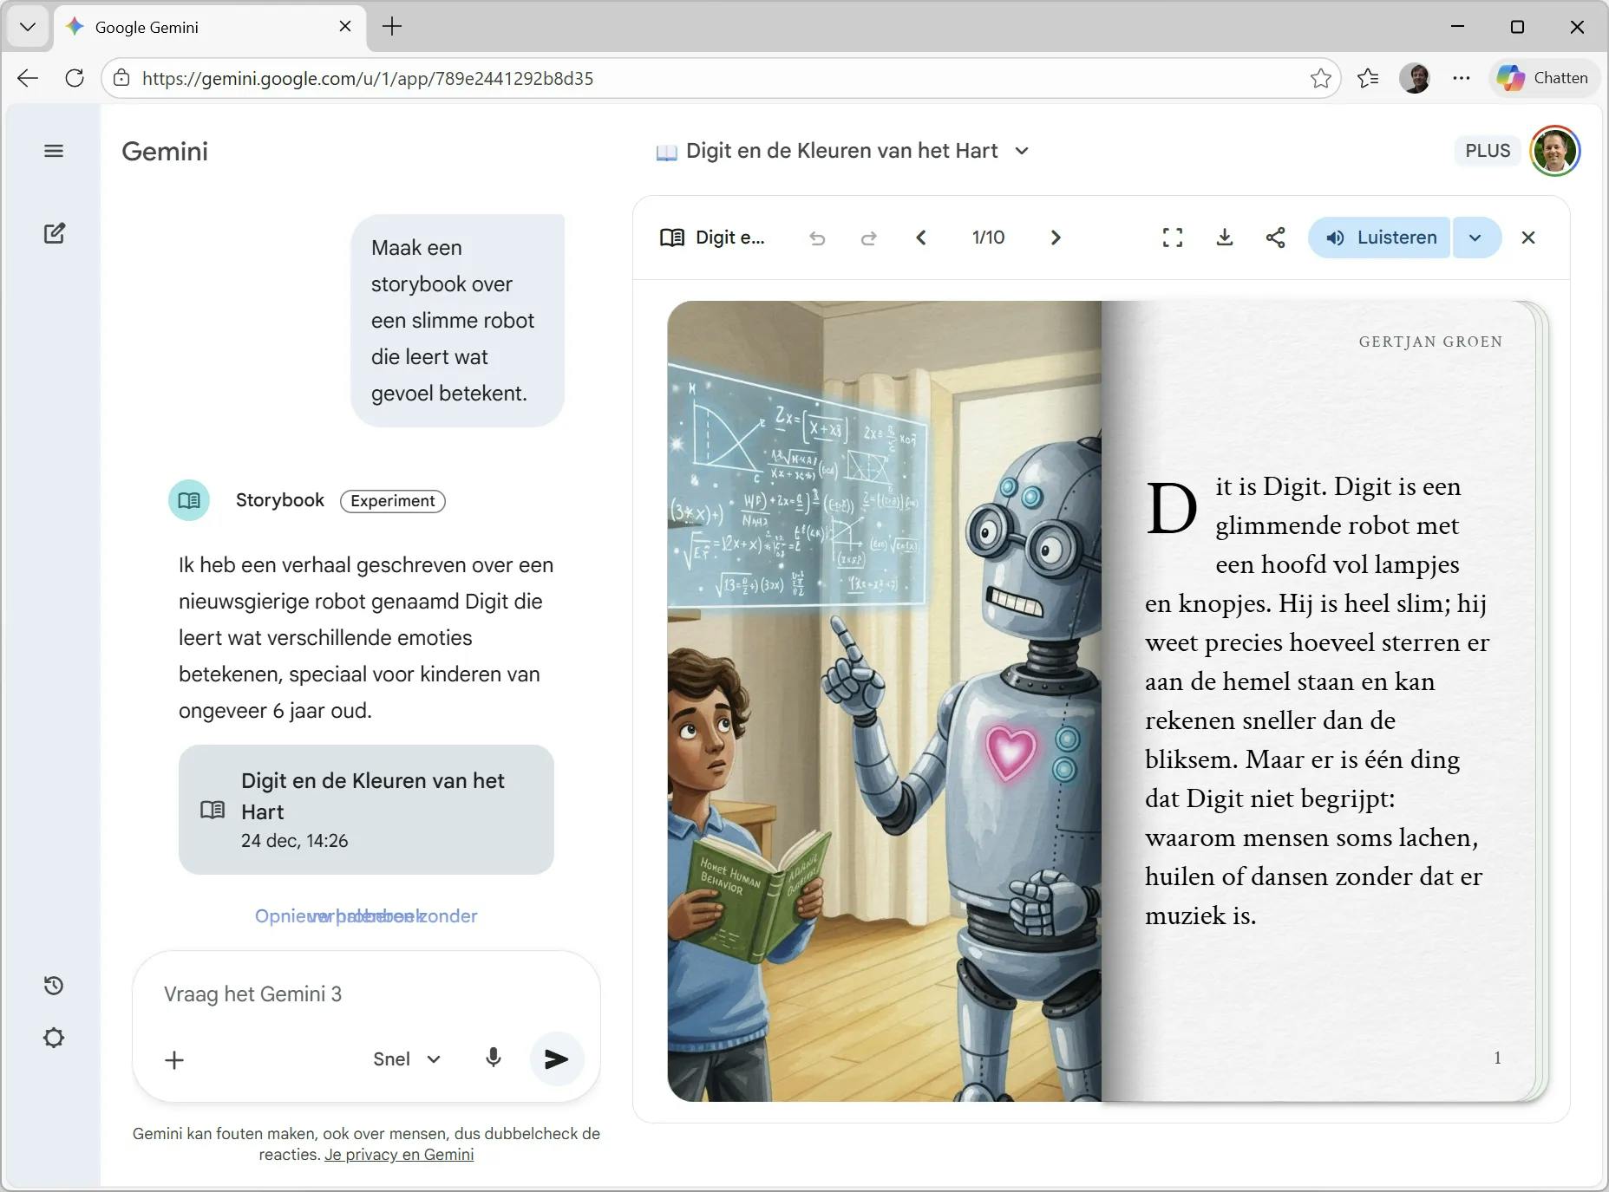Click the storybook illustration of the robot
1609x1192 pixels.
pos(884,700)
